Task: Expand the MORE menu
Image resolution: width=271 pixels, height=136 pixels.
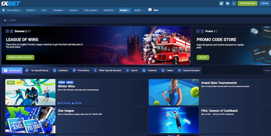Action: click(138, 10)
